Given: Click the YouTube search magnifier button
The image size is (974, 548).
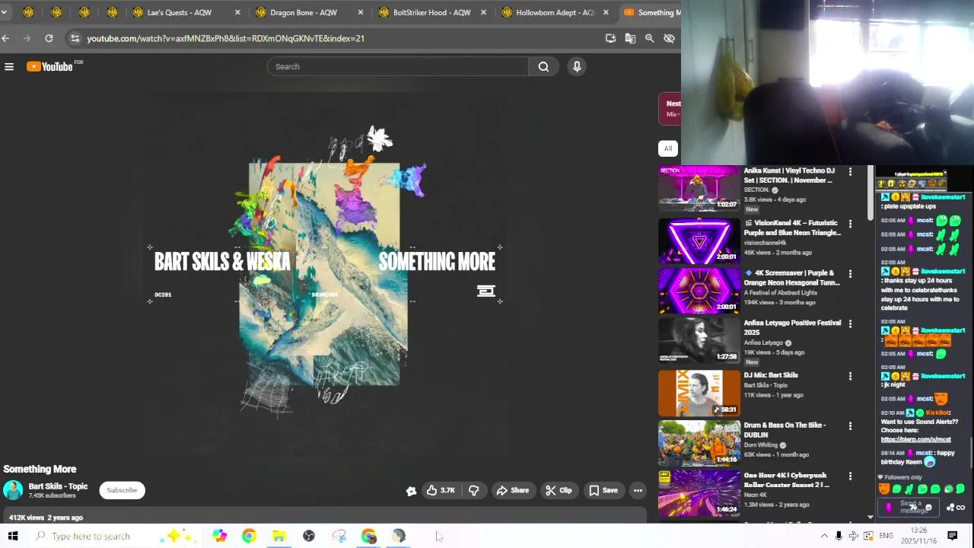Looking at the screenshot, I should [543, 67].
